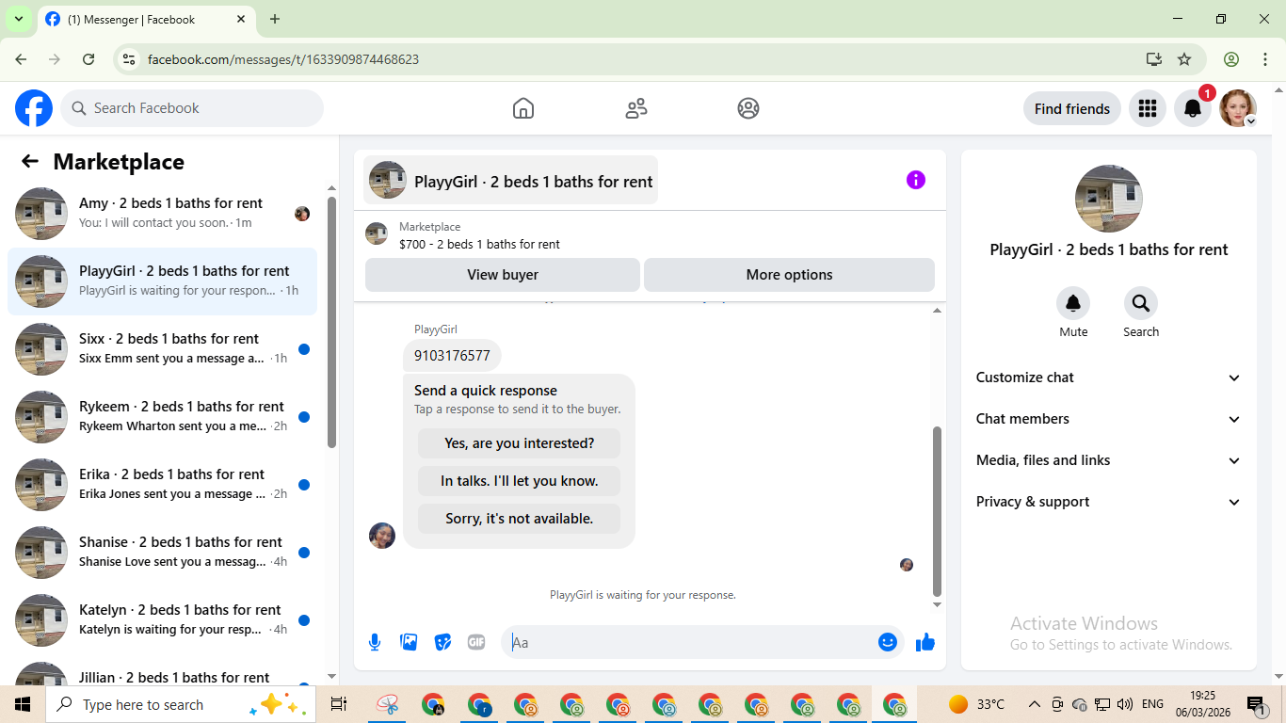This screenshot has width=1286, height=723.
Task: Click the View buyer button
Action: tap(503, 275)
